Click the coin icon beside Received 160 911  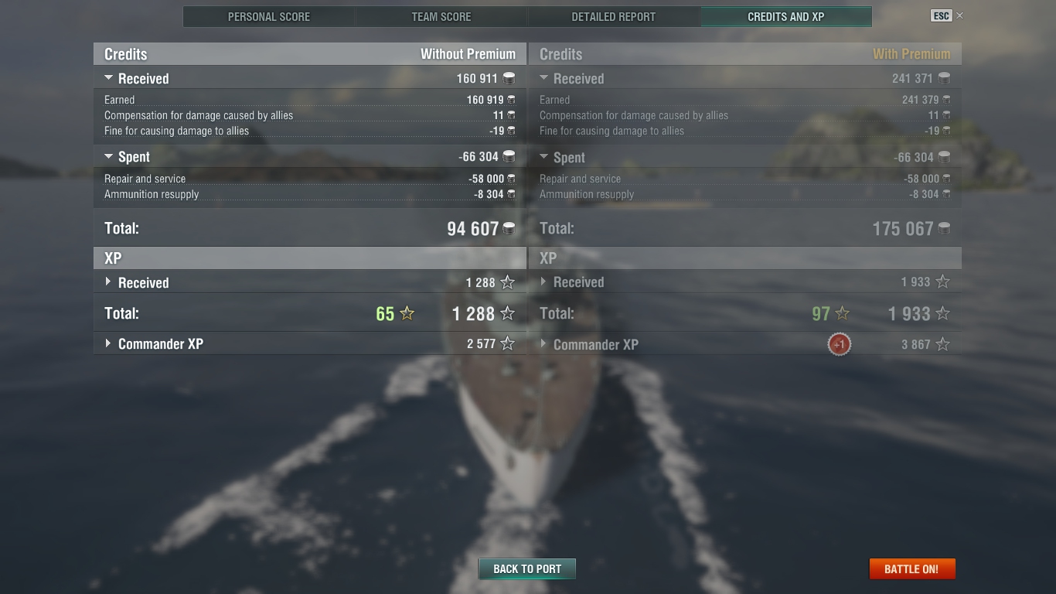(x=509, y=78)
